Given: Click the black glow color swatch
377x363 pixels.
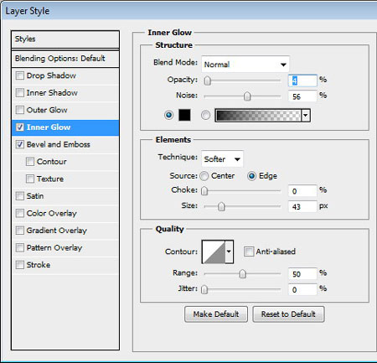Looking at the screenshot, I should pyautogui.click(x=184, y=115).
